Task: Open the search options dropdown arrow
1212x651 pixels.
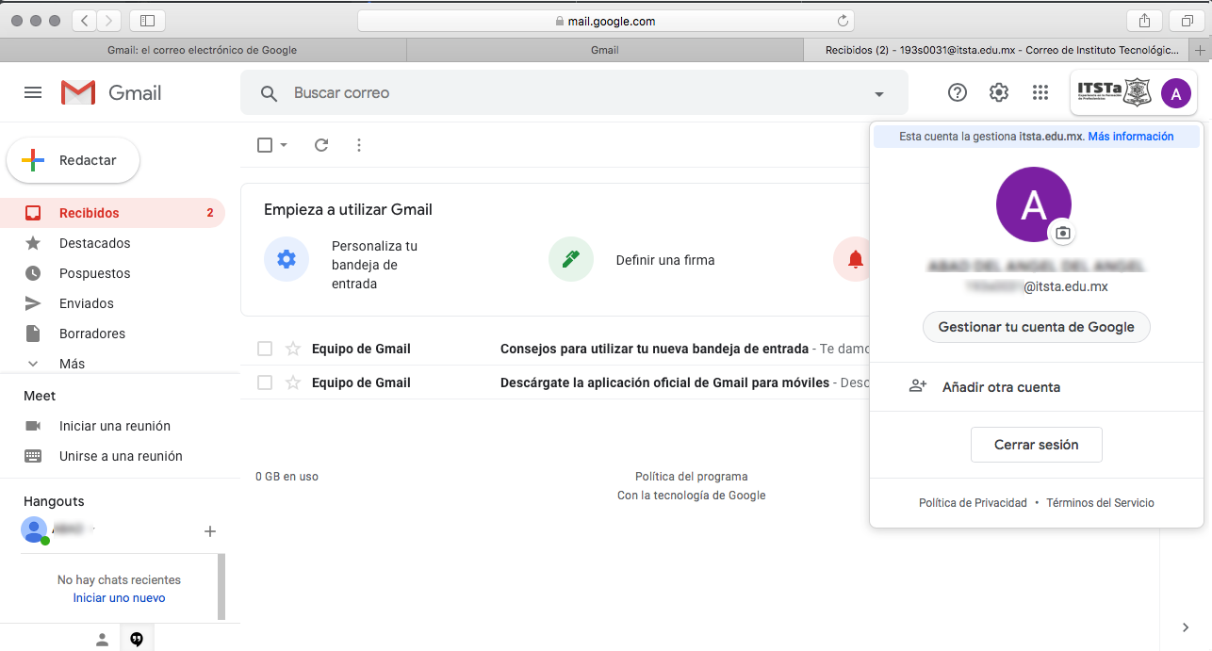Action: point(879,93)
